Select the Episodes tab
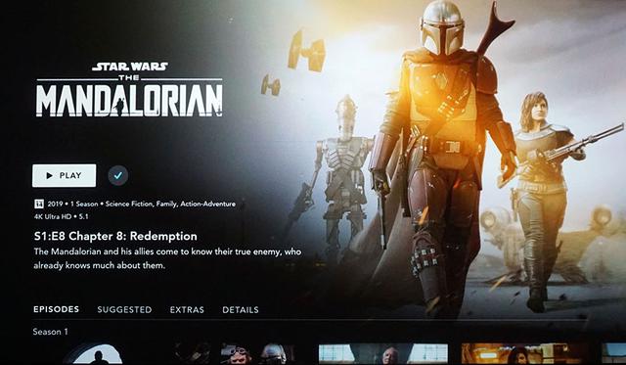 tap(57, 309)
